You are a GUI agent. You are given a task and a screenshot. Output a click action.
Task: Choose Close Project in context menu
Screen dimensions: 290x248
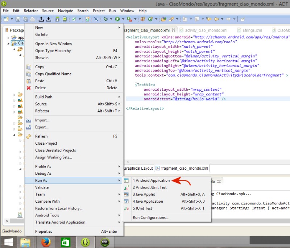click(x=74, y=143)
